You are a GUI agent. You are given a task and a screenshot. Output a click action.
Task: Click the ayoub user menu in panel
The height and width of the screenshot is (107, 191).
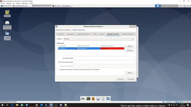click(x=188, y=6)
